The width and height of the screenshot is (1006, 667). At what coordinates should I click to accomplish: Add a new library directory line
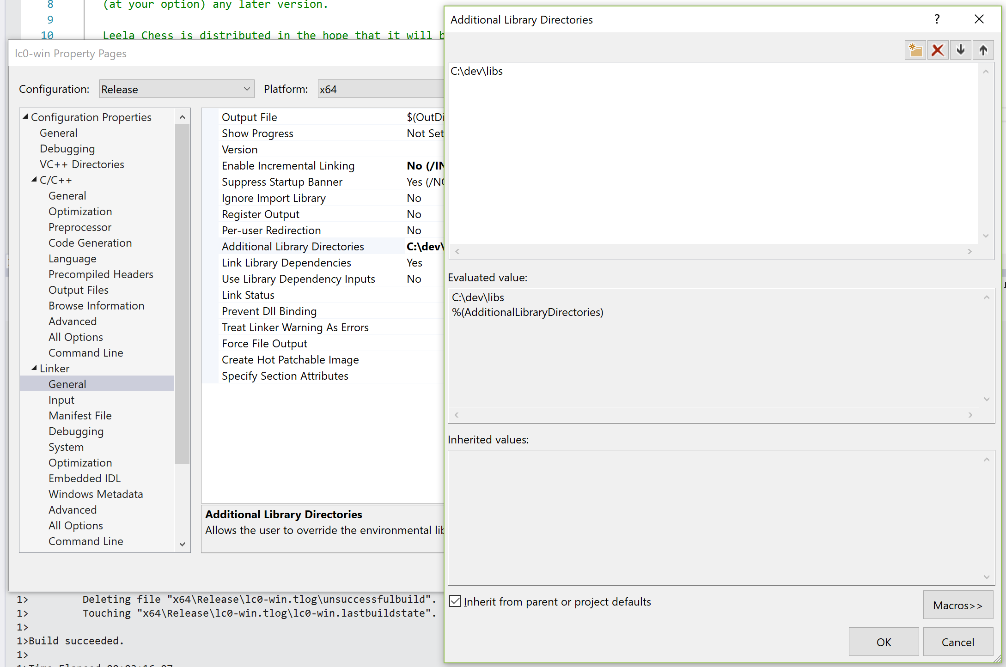coord(915,50)
